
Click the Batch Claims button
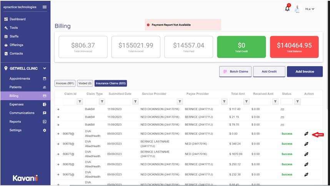point(235,71)
